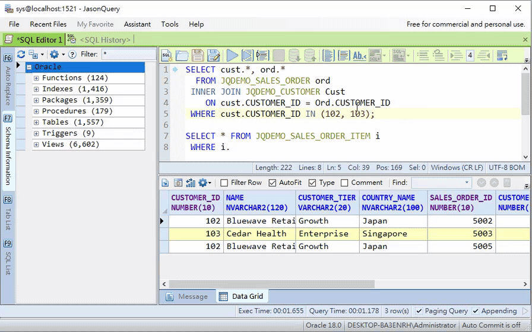Click the greyed-out stop execution square
Screen dimensions: 532x332
[x=278, y=55]
